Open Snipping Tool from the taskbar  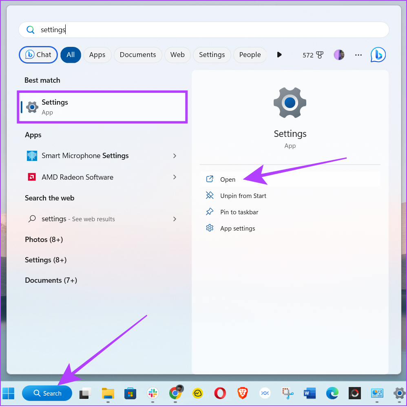(x=288, y=393)
